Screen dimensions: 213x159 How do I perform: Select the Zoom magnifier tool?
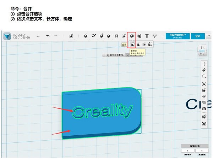[204, 76]
